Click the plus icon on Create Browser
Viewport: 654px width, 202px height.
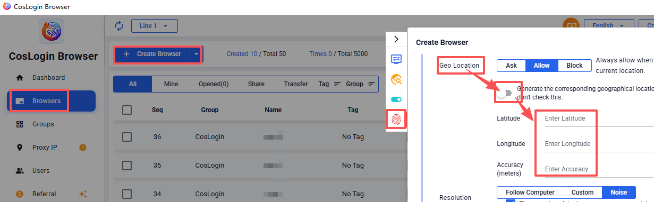pos(126,54)
